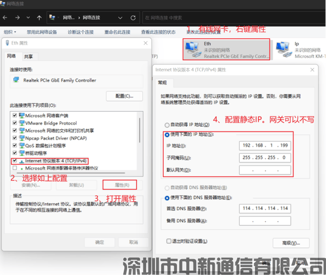Open the 组织 menu dropdown
The image size is (326, 275).
[x=10, y=32]
